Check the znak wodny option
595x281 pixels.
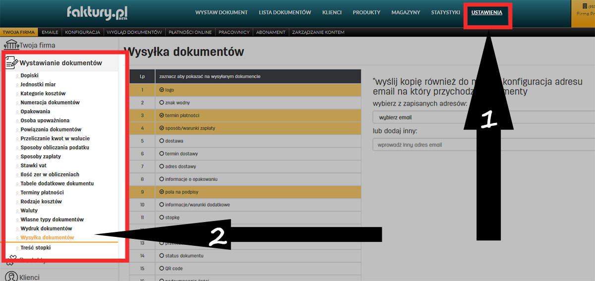click(x=162, y=103)
